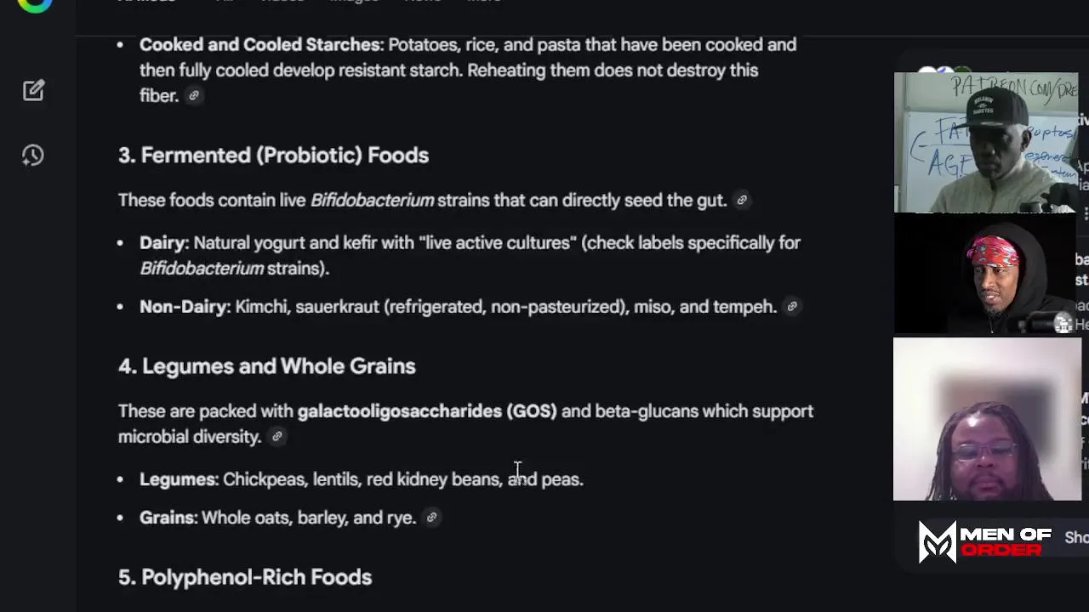Click the "5. Polyphenol-Rich Foods" heading
This screenshot has height=612, width=1089.
coord(245,577)
